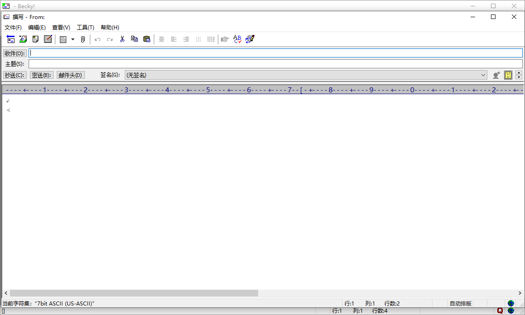Viewport: 525px width, 315px height.
Task: Click the save to outbox tray icon
Action: [23, 39]
